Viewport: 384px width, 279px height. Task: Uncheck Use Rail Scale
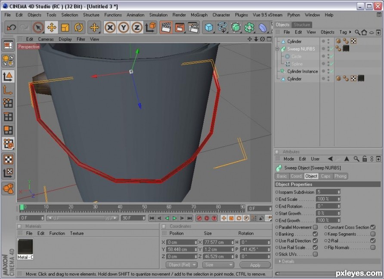point(316,248)
